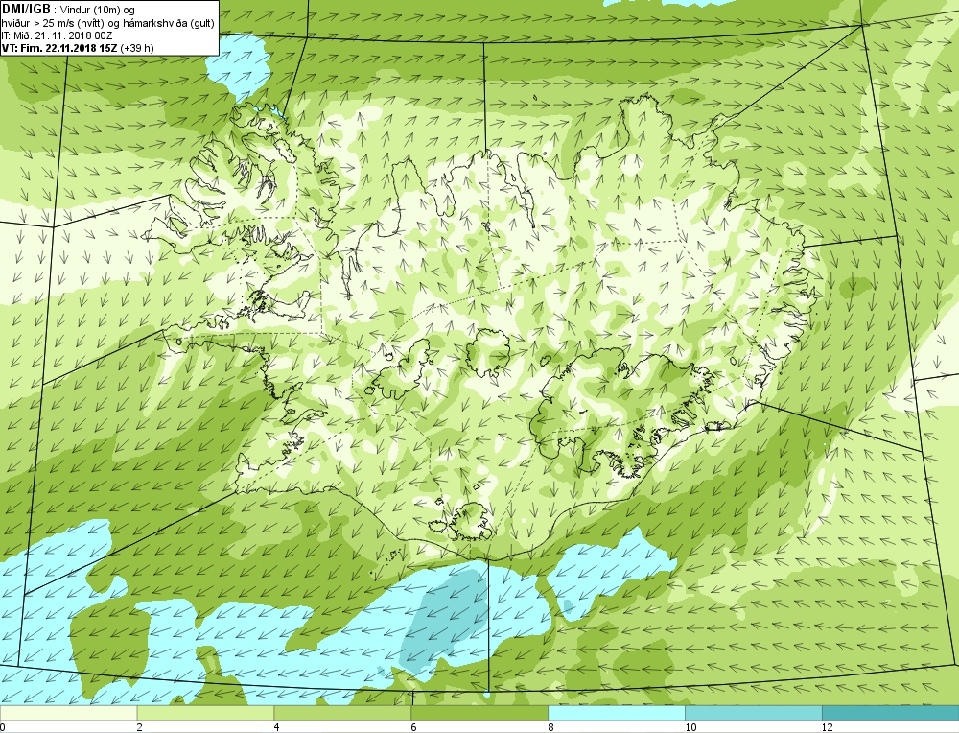959x733 pixels.
Task: Click the 4–6 m/s green legend swatch
Action: pos(342,713)
